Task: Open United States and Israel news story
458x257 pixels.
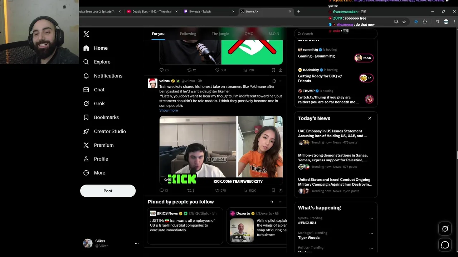Action: [335, 182]
